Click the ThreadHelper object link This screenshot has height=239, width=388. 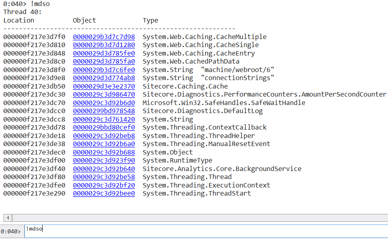click(x=104, y=136)
